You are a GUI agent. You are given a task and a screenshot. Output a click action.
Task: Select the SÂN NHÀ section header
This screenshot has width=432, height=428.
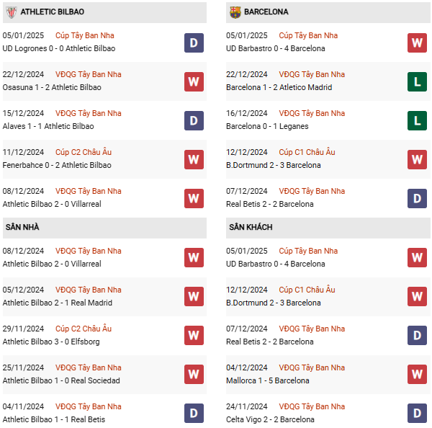coord(104,228)
